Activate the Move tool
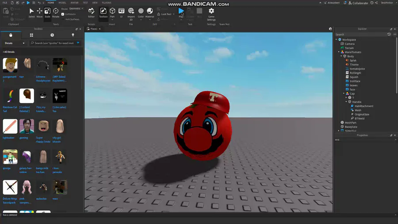The height and width of the screenshot is (224, 398). 39,13
